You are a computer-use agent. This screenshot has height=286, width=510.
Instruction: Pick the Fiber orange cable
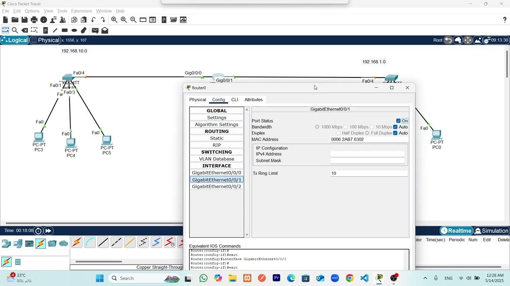129,242
